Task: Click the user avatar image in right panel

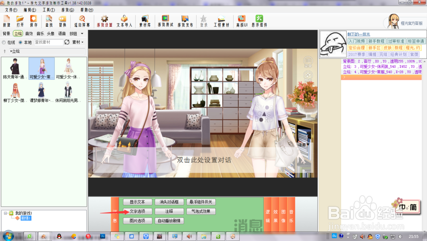Action: point(333,44)
